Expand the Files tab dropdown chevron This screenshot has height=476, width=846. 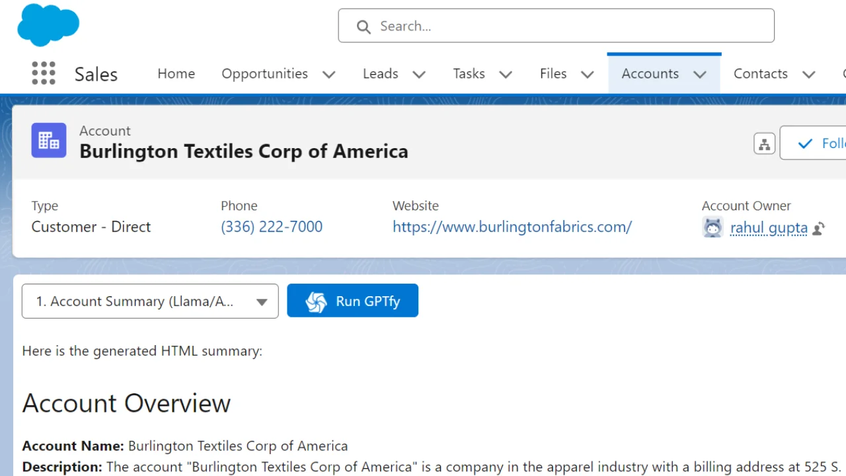tap(587, 74)
